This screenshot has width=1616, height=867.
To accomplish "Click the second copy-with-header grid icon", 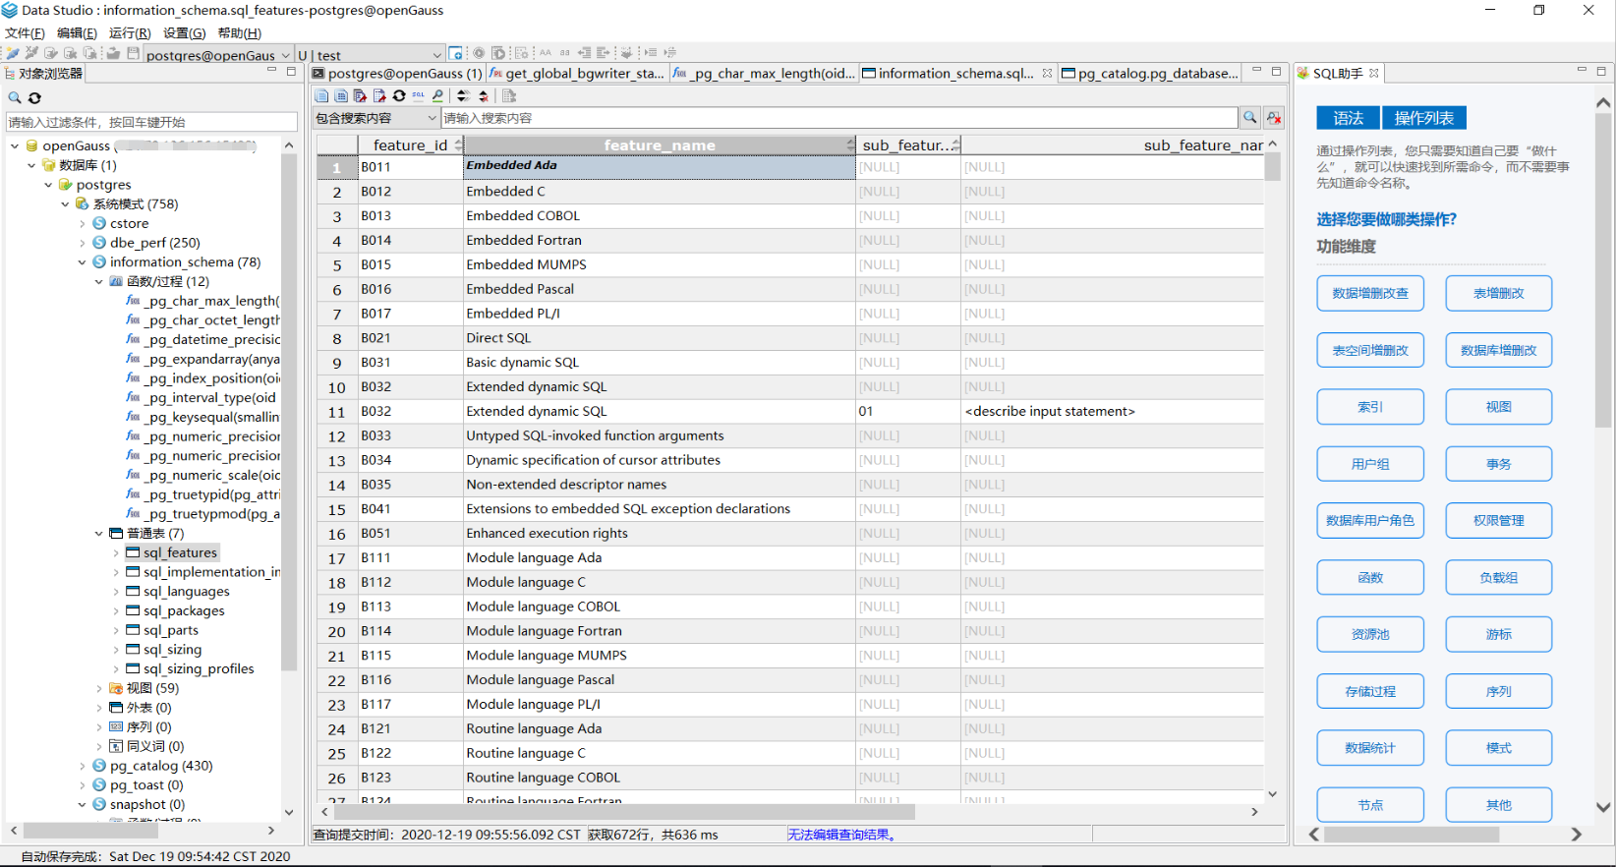I will point(341,95).
